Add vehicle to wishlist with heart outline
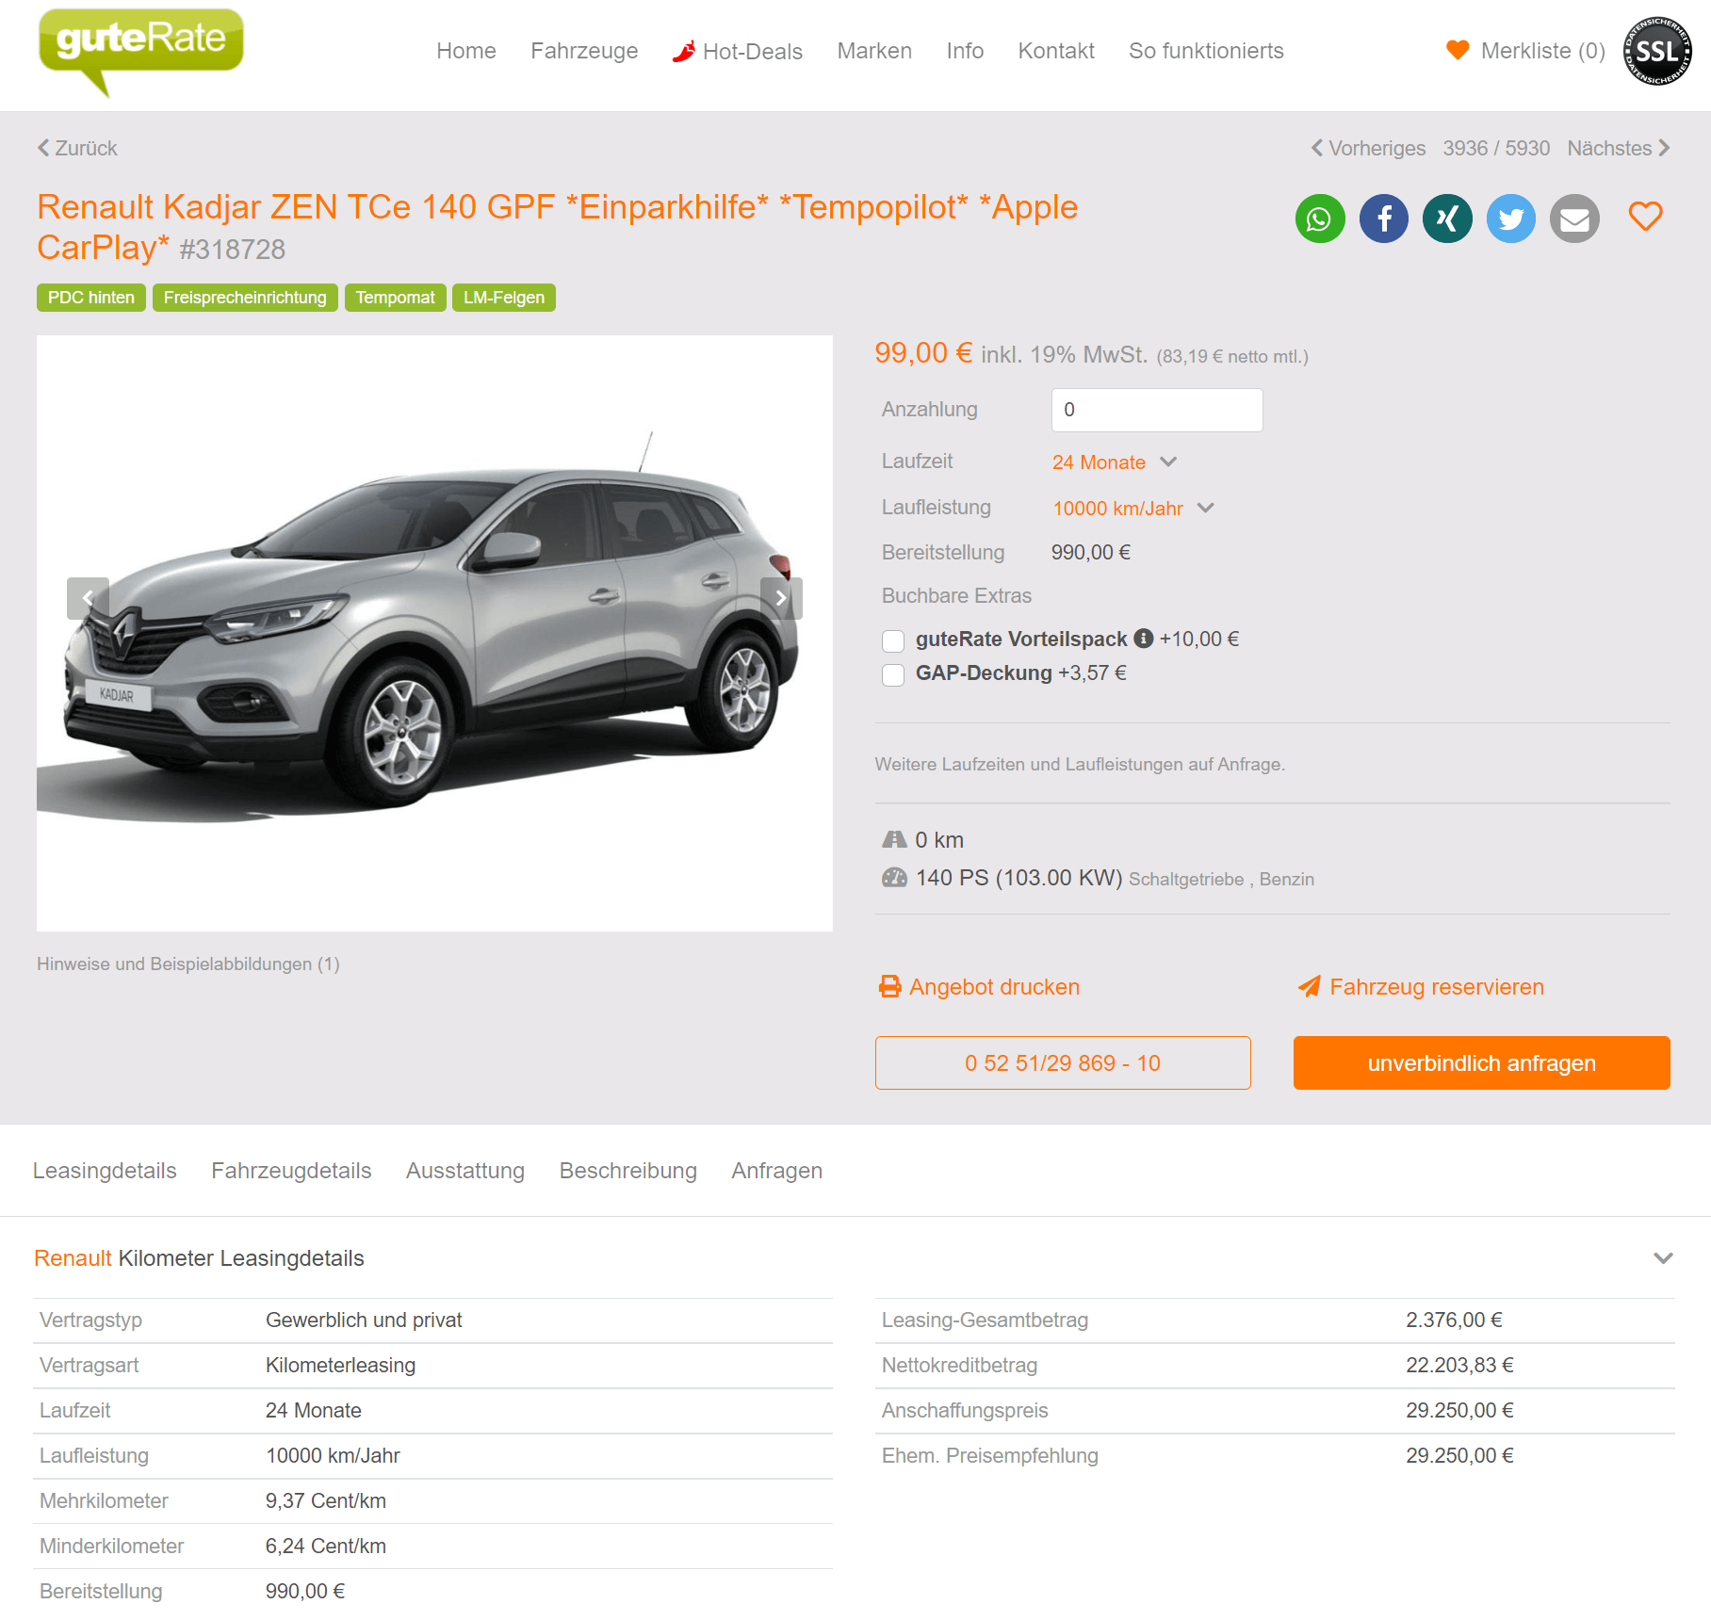The image size is (1711, 1620). point(1646,217)
